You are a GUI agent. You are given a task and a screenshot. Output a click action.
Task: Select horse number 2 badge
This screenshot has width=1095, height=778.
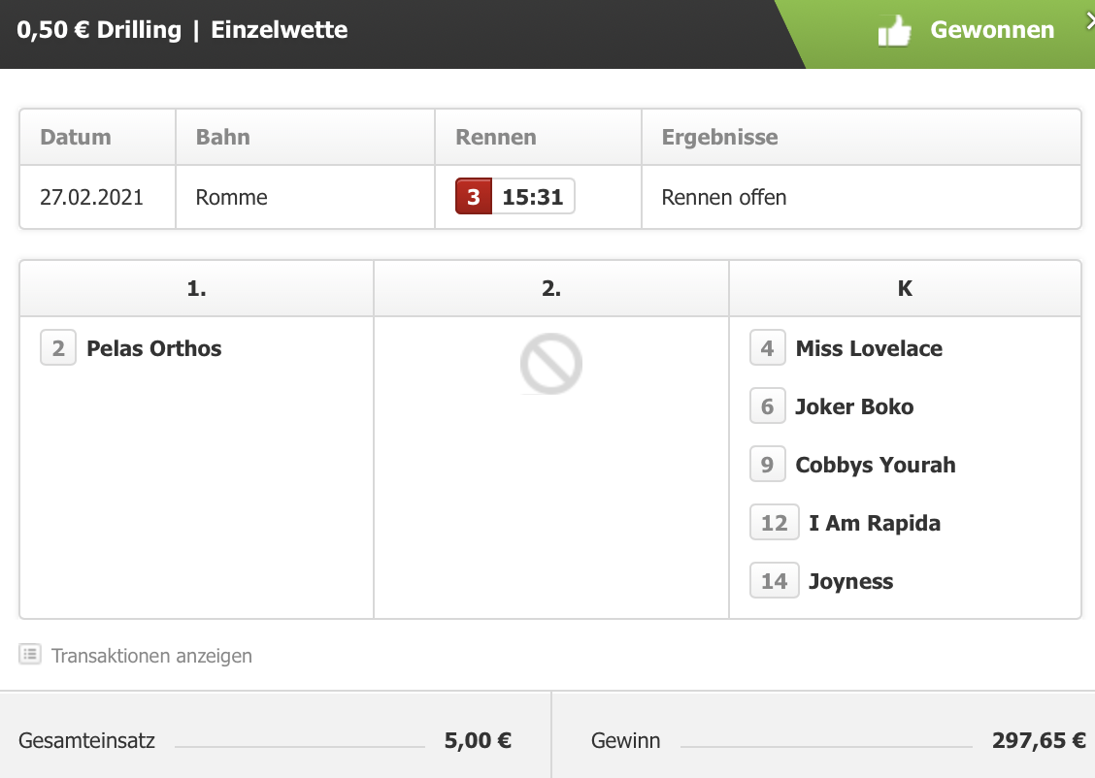(x=58, y=348)
